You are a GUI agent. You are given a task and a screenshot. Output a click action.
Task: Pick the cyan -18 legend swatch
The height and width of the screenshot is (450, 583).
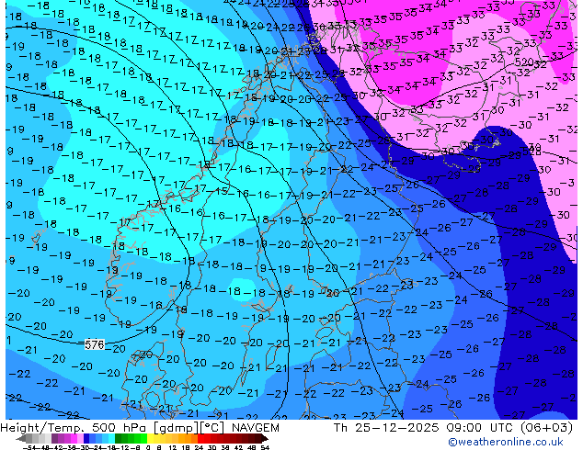(x=111, y=438)
